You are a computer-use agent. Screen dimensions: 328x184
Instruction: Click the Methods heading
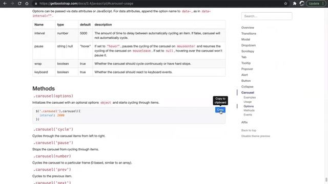point(44,88)
